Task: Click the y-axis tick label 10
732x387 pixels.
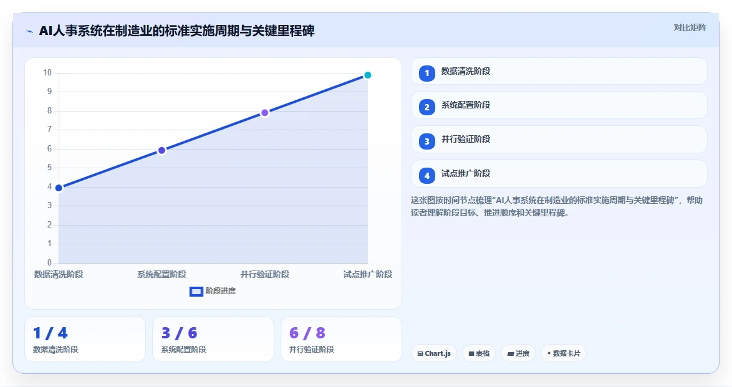Action: click(47, 72)
